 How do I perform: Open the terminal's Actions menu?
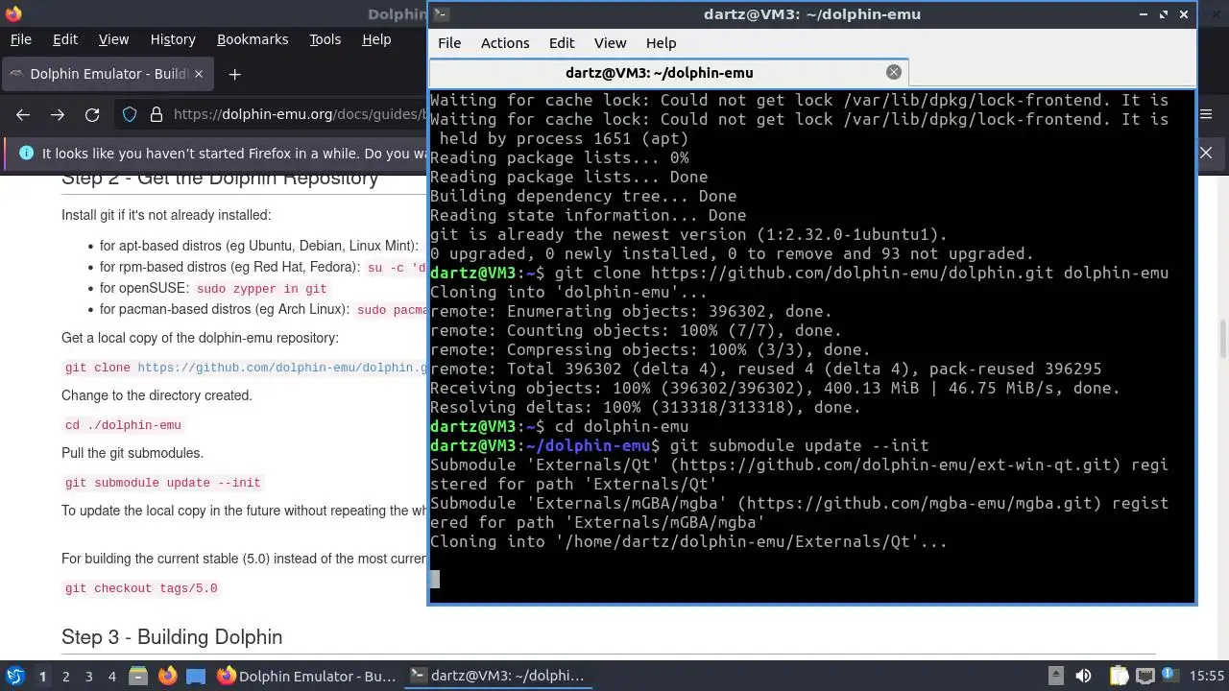[x=505, y=43]
